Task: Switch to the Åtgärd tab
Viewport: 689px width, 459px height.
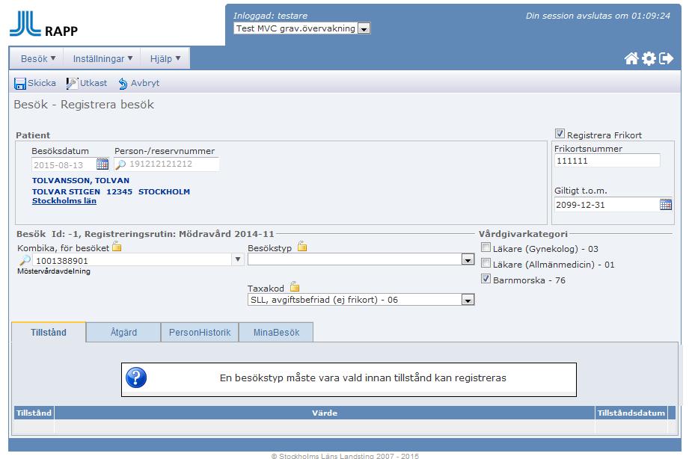Action: (x=123, y=332)
